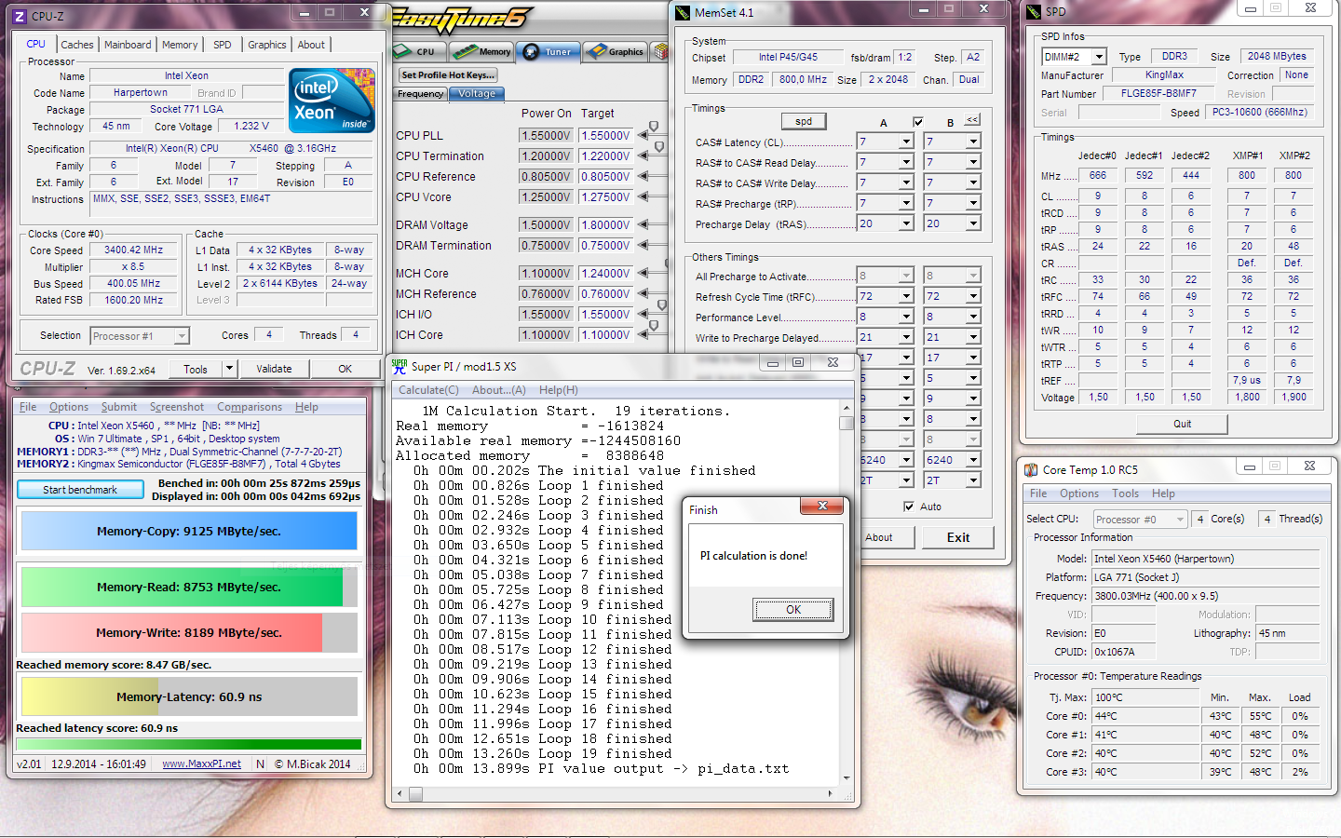
Task: Click the left arrow beside CPU PLL target
Action: point(642,136)
